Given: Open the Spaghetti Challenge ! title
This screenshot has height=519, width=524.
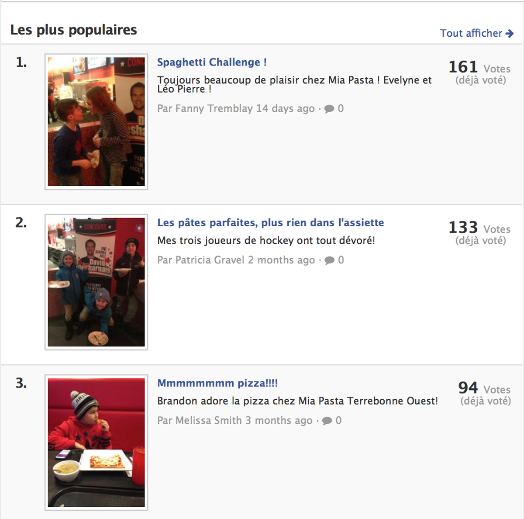Looking at the screenshot, I should point(212,62).
